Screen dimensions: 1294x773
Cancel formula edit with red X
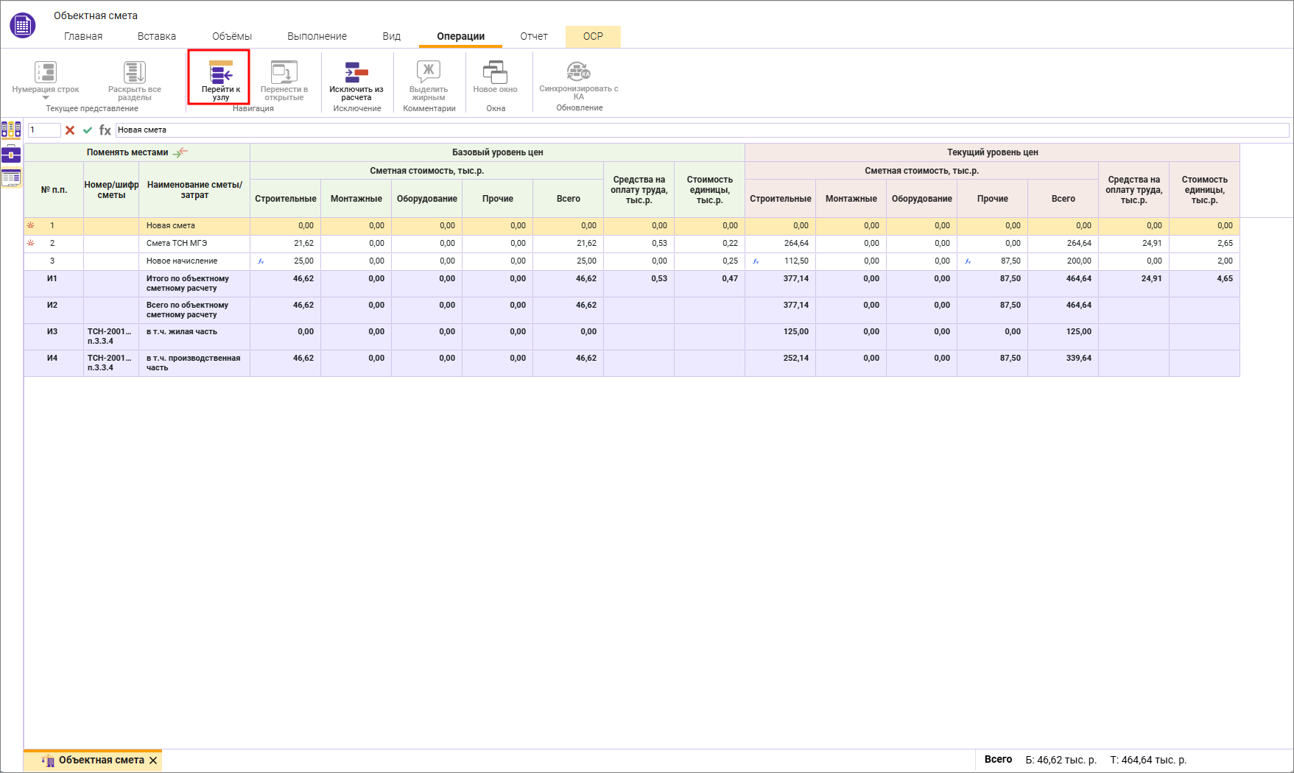[70, 130]
